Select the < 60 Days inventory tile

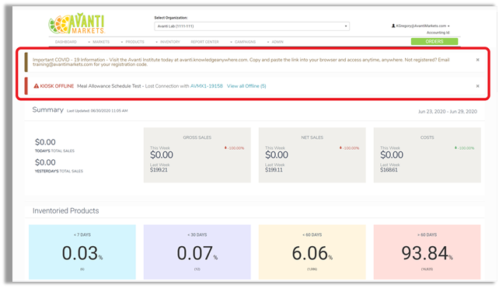[312, 252]
